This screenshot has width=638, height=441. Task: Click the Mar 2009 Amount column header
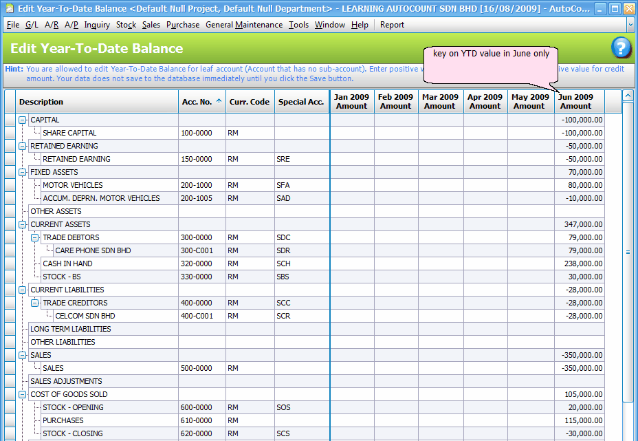point(441,102)
